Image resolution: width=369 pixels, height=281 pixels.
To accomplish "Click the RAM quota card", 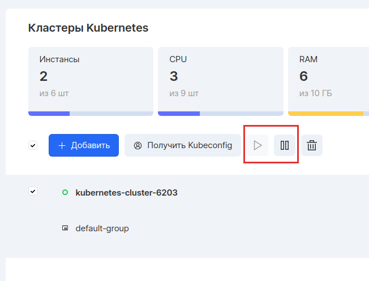I will pos(328,81).
